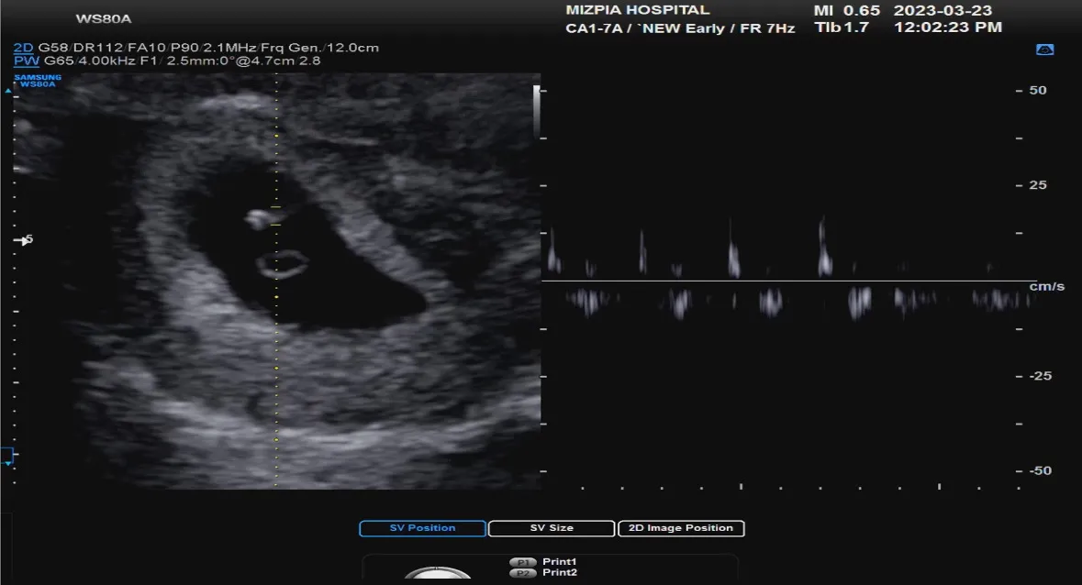Click the P1 Print1 key icon
The height and width of the screenshot is (585, 1082).
(522, 562)
